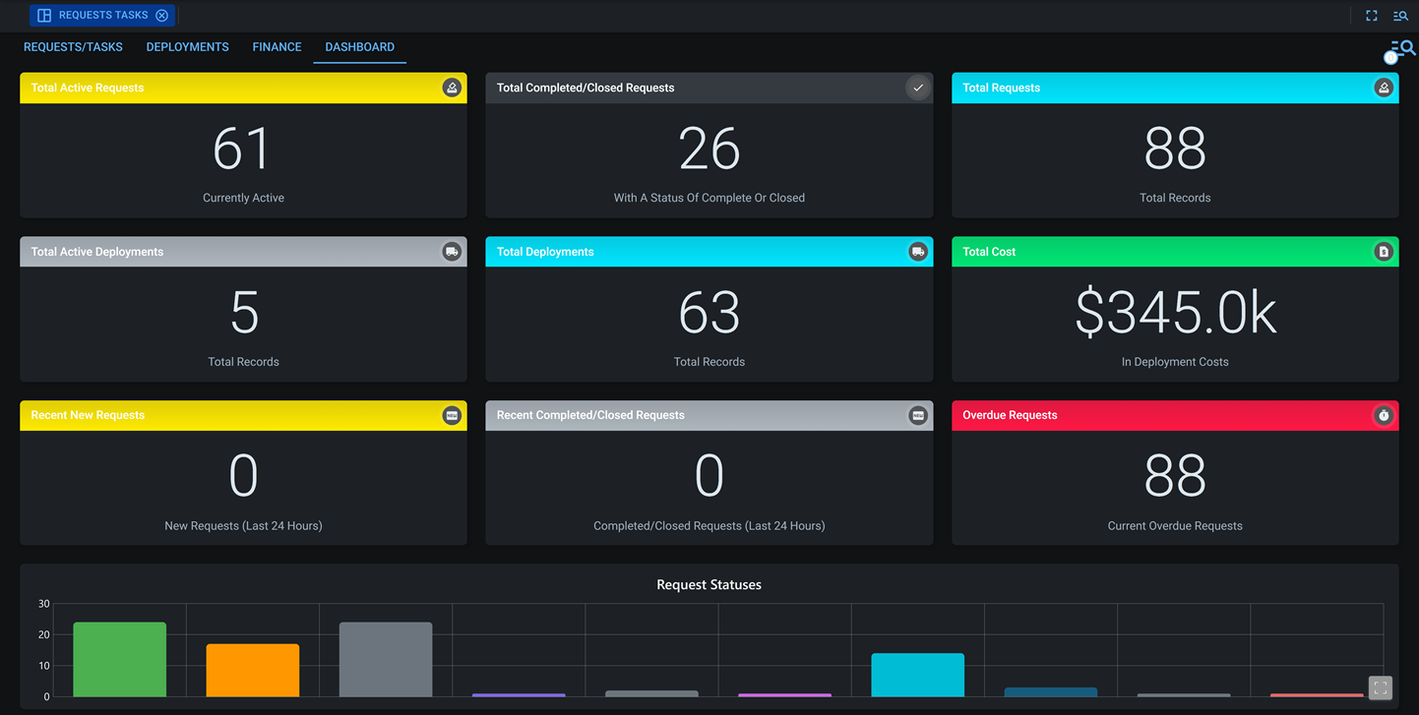Screen dimensions: 1419x715
Task: Click the Overdue Requests card showing 88
Action: pyautogui.click(x=1175, y=472)
